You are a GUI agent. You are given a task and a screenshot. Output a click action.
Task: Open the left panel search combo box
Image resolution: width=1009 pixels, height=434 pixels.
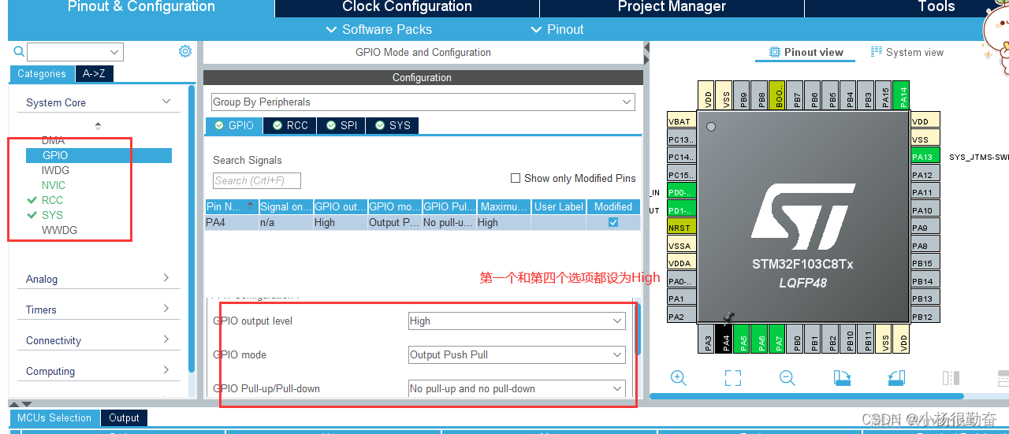click(76, 52)
